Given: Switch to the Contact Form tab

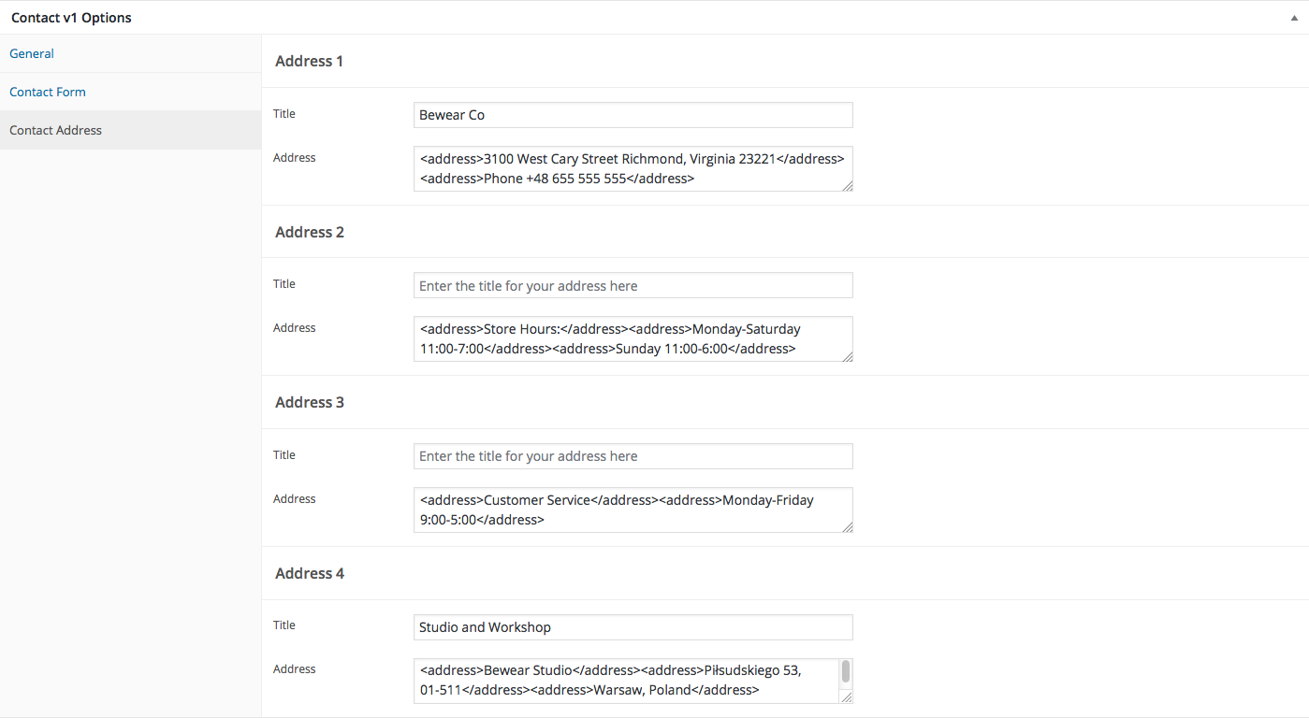Looking at the screenshot, I should coord(48,92).
